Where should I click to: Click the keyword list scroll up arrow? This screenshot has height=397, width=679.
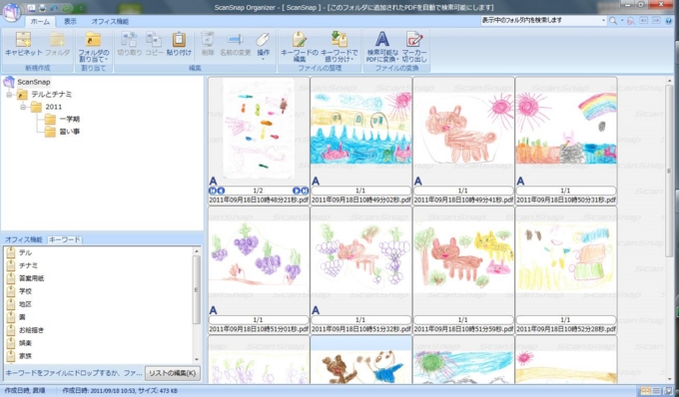pos(196,250)
